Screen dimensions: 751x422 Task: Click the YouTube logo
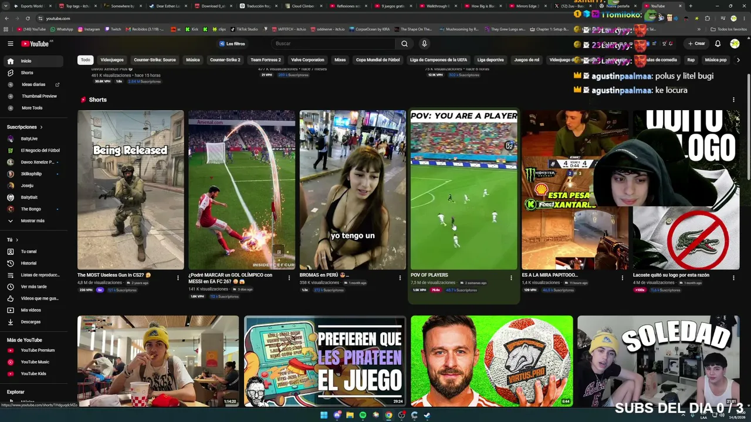click(36, 43)
